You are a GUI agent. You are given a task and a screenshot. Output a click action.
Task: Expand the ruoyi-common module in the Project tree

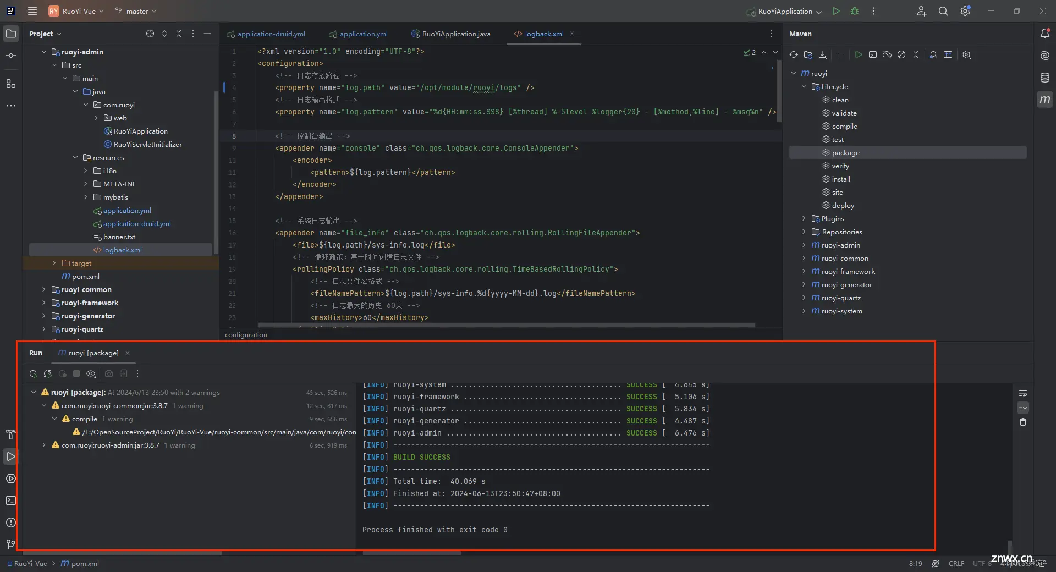click(44, 289)
